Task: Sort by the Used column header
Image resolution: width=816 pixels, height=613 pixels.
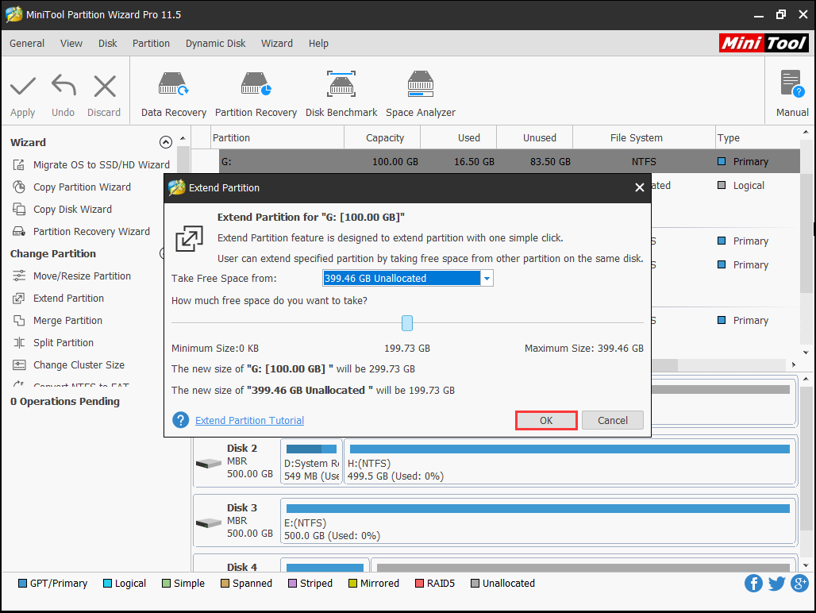Action: pyautogui.click(x=459, y=138)
